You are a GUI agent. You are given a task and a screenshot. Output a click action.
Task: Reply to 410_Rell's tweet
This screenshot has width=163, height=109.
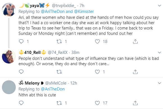[x=21, y=72]
